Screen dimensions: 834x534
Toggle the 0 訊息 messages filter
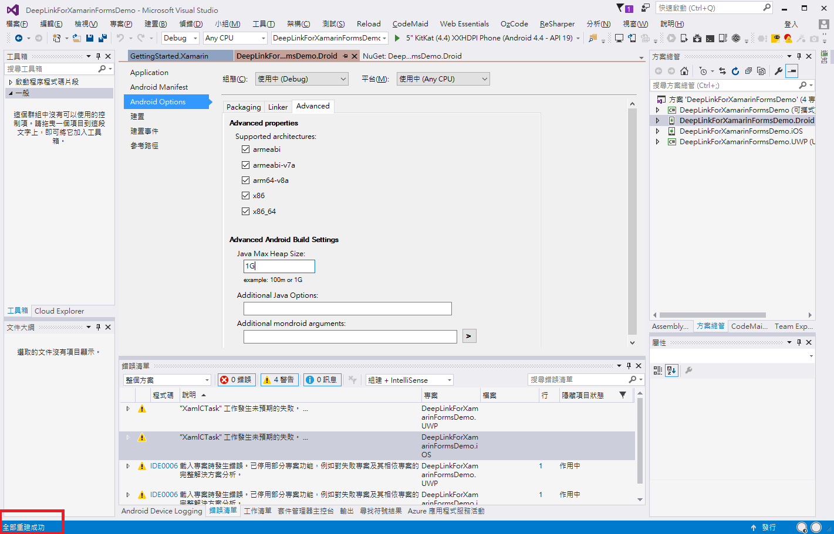click(322, 380)
